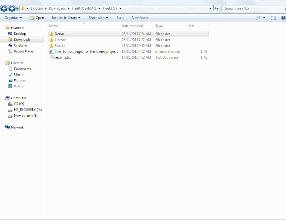Expand the arrow after FreeRTOS breadcrumb
The height and width of the screenshot is (220, 286).
[120, 8]
